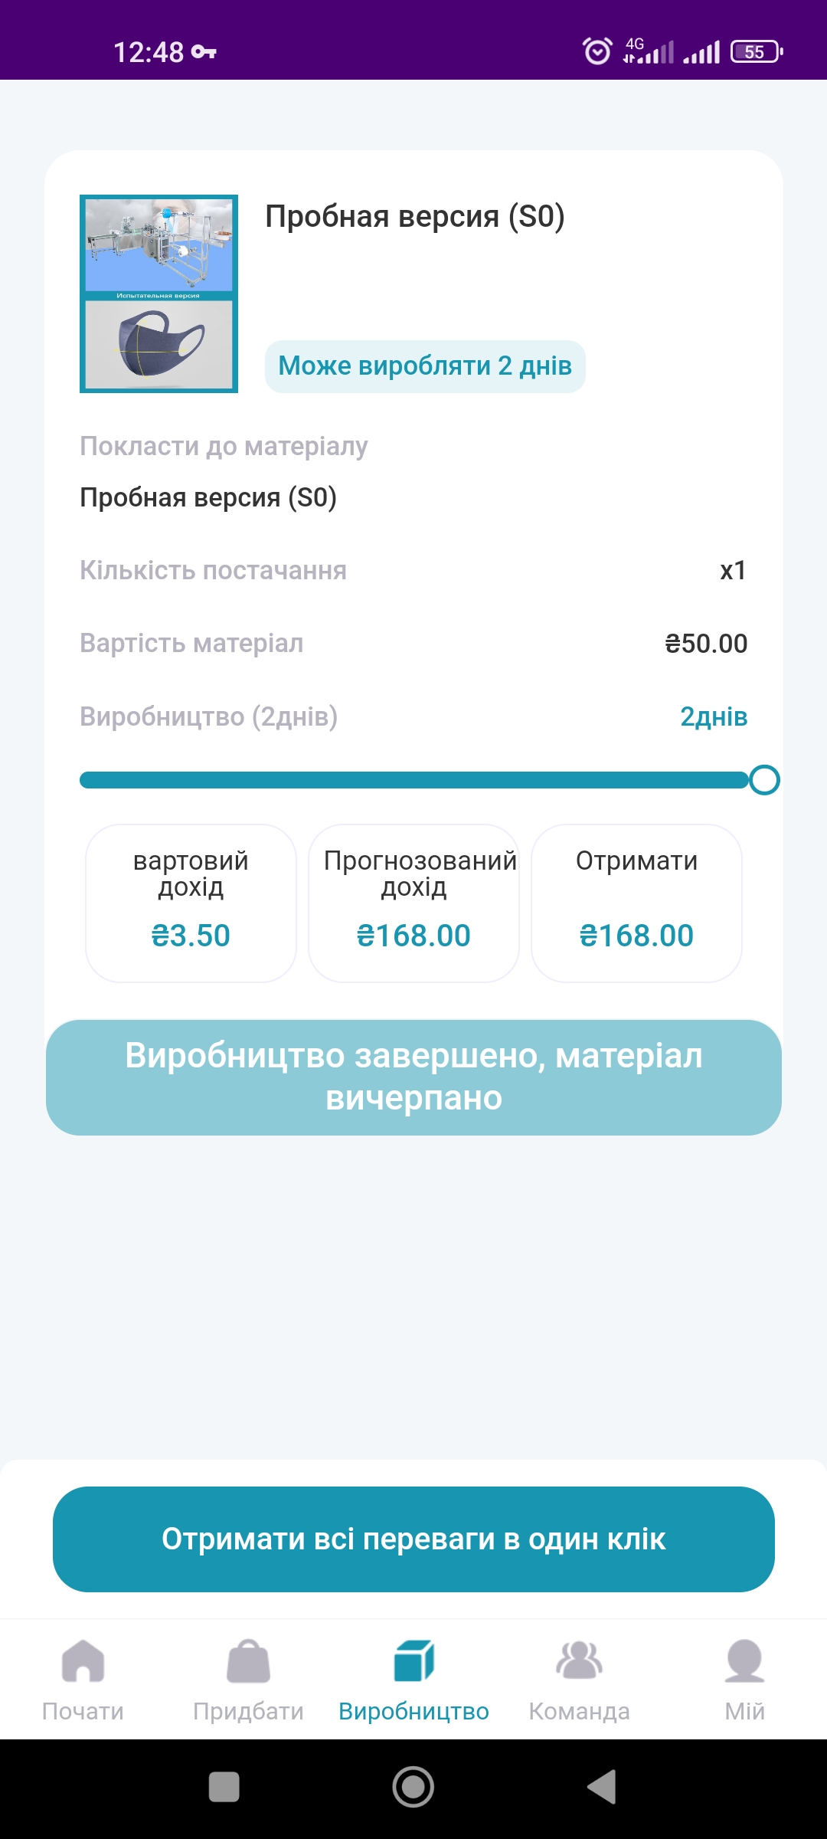Tap the Отримати ₴168.00 card
827x1839 pixels.
pos(636,903)
